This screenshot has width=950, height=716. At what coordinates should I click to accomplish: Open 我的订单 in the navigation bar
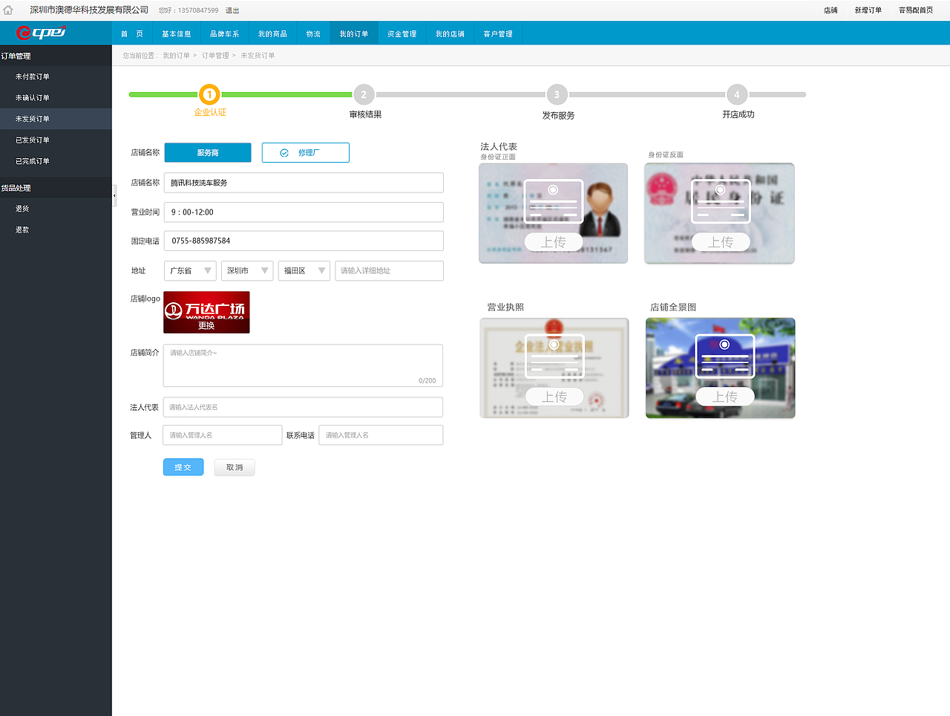coord(354,33)
